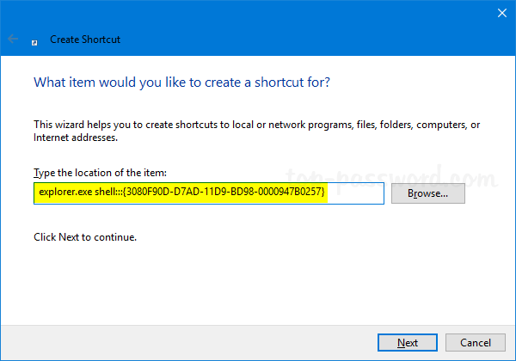
Task: Close the Create Shortcut dialog window
Action: point(501,12)
